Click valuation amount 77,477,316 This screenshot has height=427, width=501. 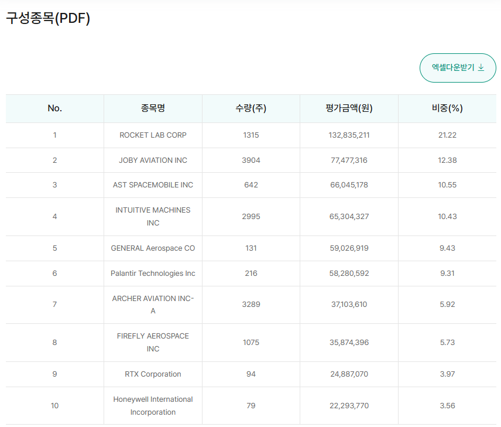[x=349, y=160]
